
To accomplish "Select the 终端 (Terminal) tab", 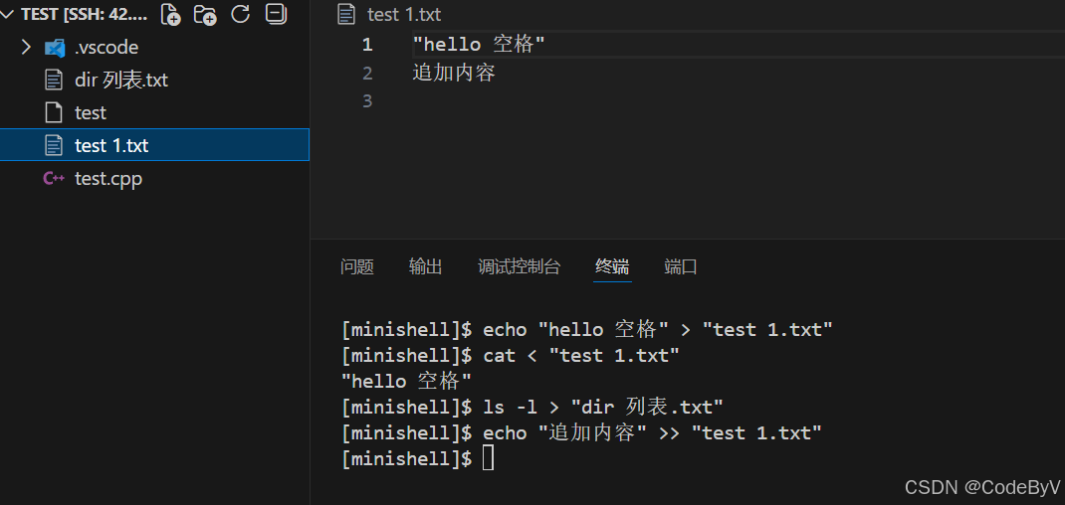I will point(612,266).
